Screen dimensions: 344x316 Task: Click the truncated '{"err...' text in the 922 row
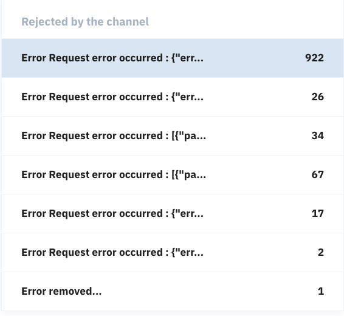[x=188, y=58]
